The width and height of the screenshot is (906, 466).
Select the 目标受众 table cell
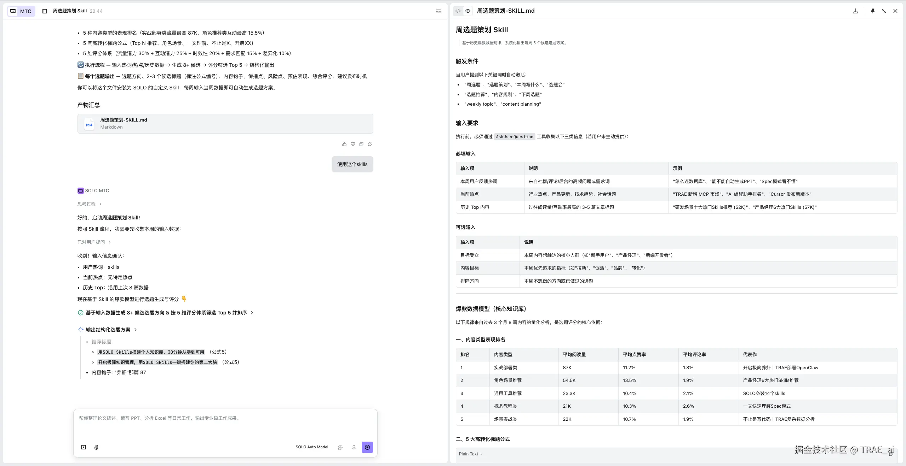click(488, 255)
